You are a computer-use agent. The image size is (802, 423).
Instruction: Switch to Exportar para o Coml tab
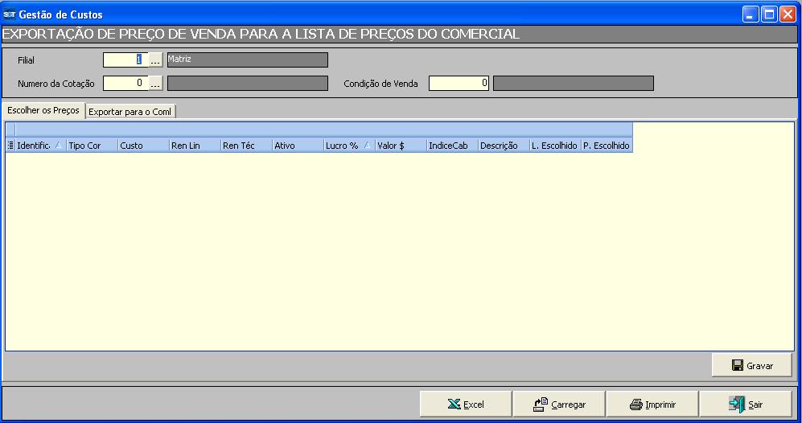(131, 112)
